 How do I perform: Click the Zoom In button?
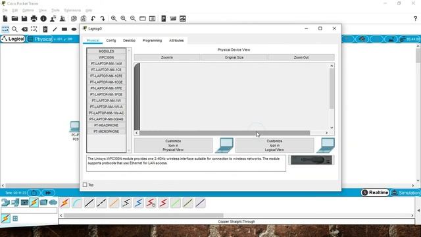tap(166, 57)
